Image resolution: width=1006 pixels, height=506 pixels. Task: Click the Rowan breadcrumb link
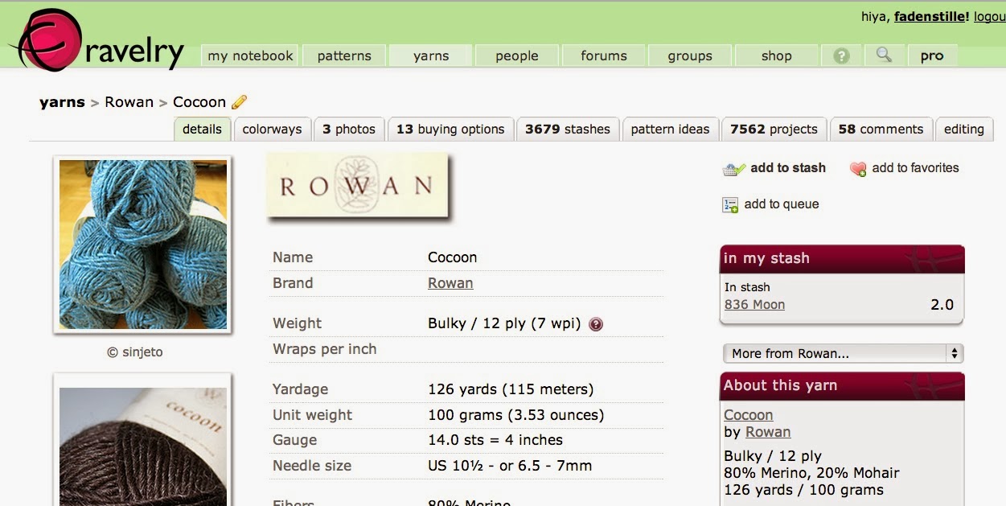coord(129,102)
